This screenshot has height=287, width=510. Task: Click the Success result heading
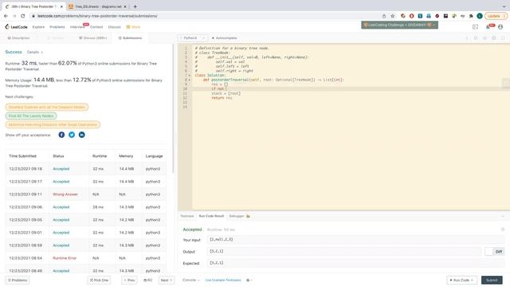14,52
